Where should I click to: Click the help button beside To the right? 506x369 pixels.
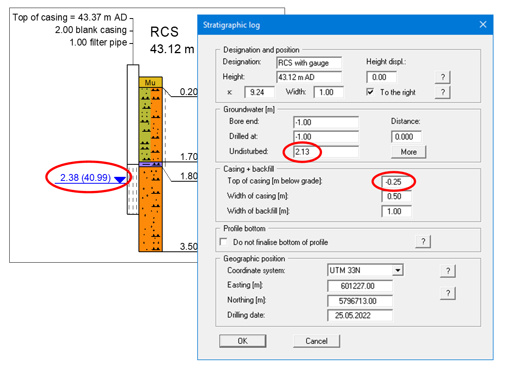(442, 92)
